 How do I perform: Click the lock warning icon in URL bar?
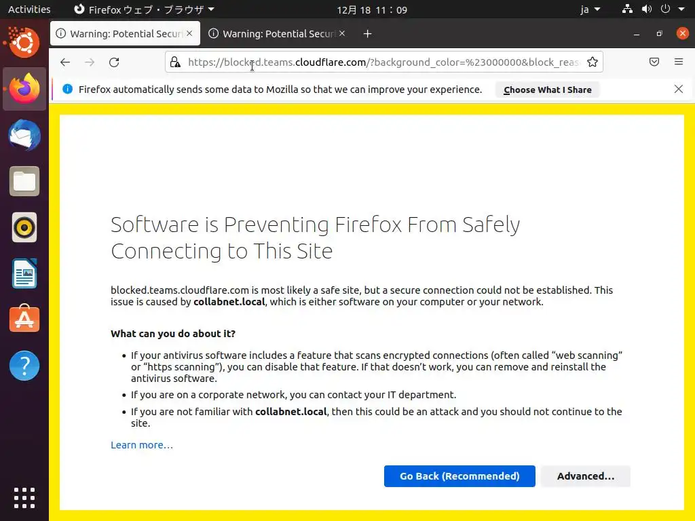[176, 62]
